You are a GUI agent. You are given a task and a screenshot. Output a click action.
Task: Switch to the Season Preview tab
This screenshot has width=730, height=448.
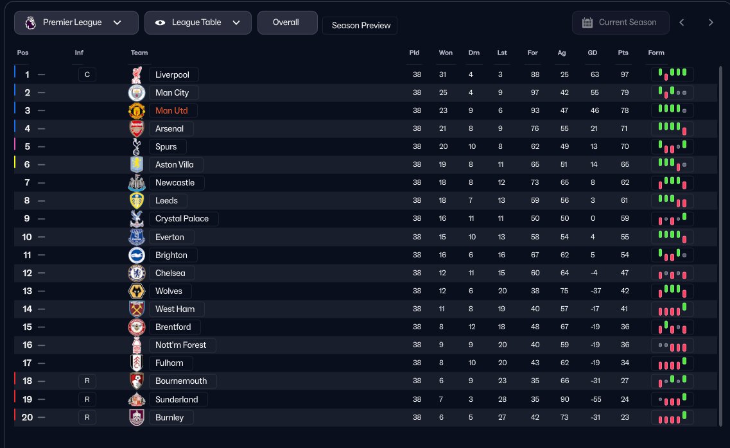[x=361, y=26]
